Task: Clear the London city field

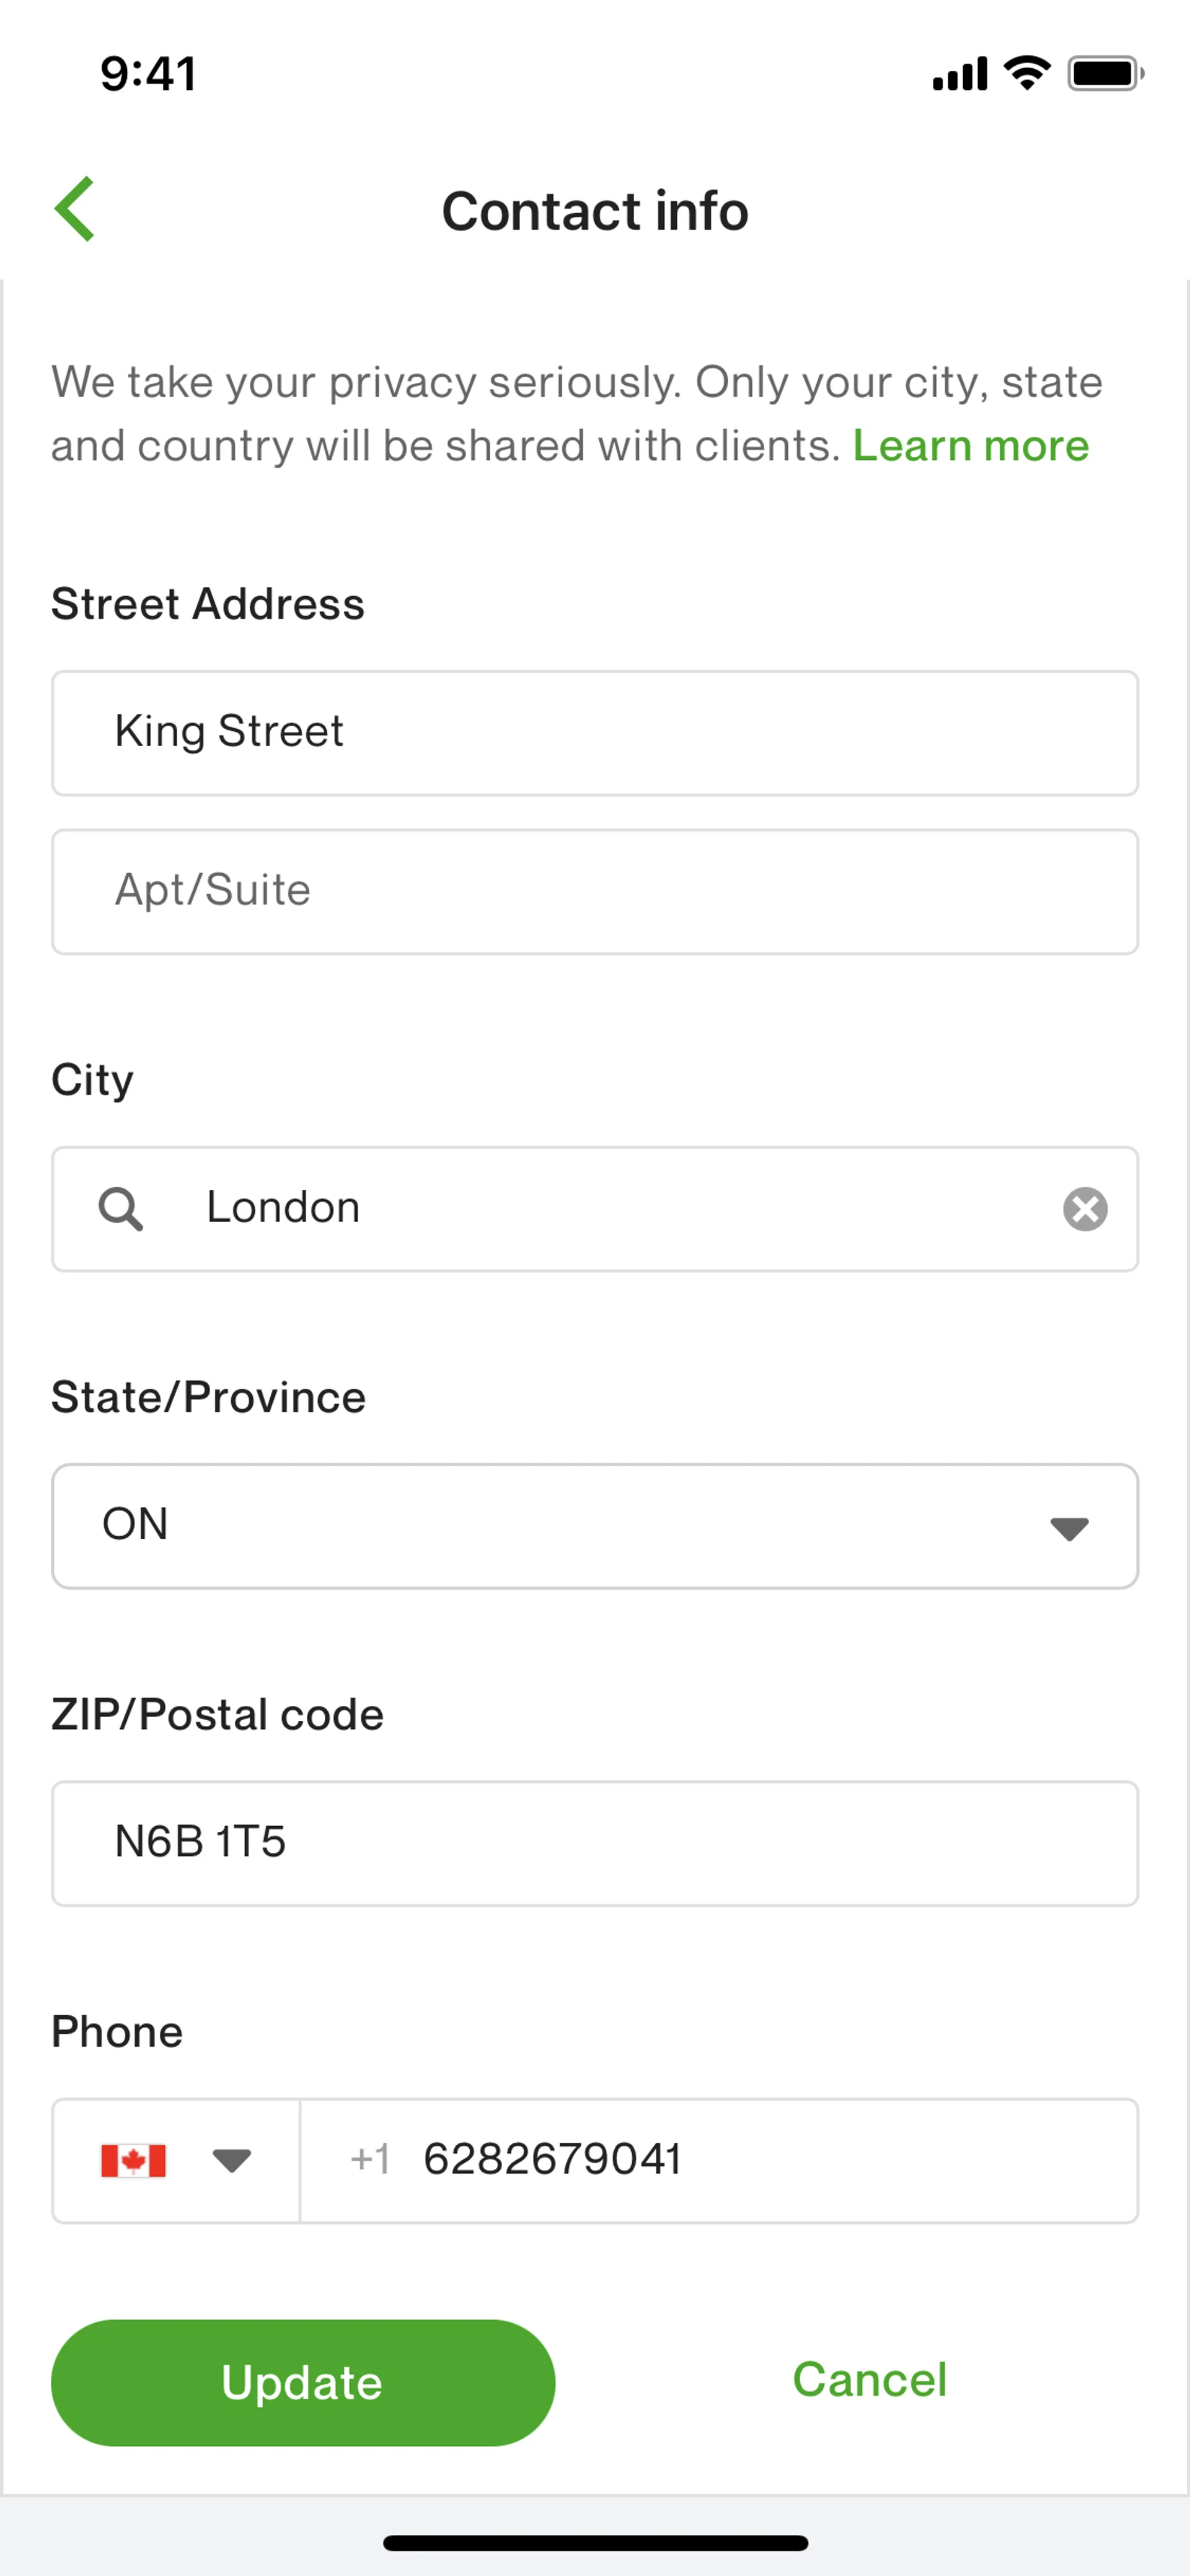Action: tap(1084, 1209)
